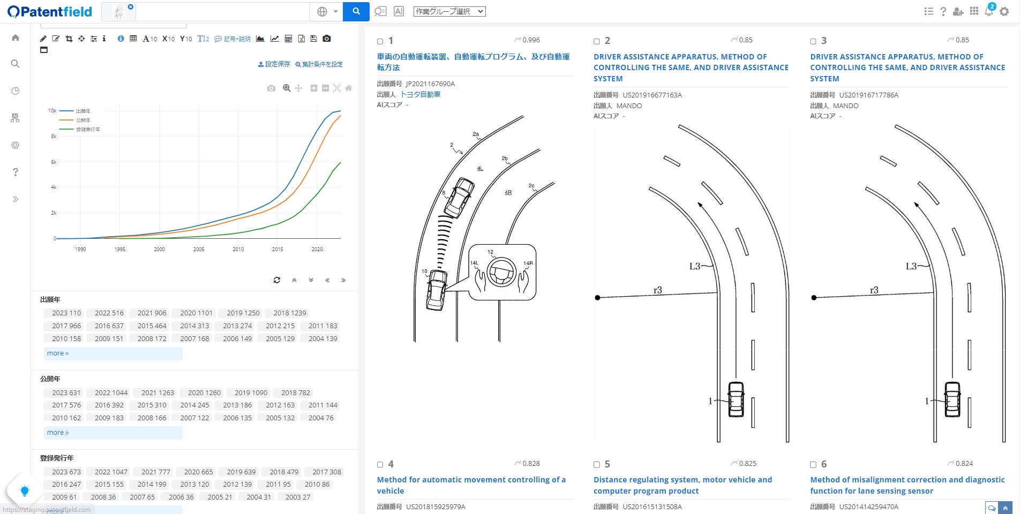The height and width of the screenshot is (514, 1020).
Task: Switch to the area chart icon
Action: click(x=260, y=39)
